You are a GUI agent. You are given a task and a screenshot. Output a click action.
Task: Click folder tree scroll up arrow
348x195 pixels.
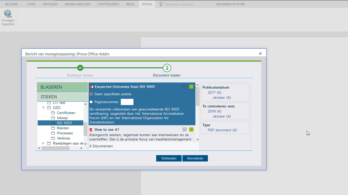click(x=85, y=104)
